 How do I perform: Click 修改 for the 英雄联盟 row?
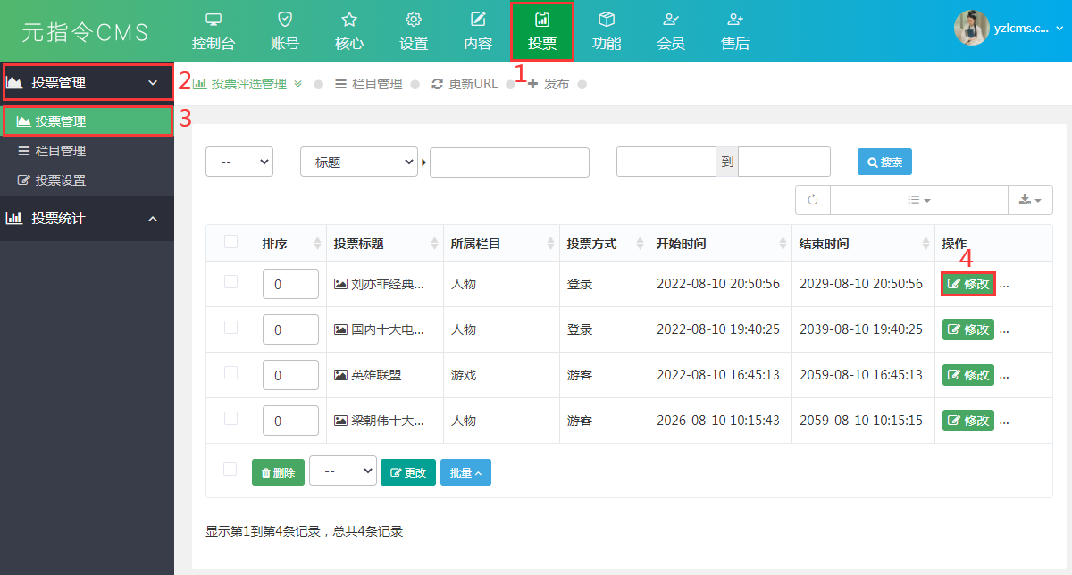click(968, 375)
